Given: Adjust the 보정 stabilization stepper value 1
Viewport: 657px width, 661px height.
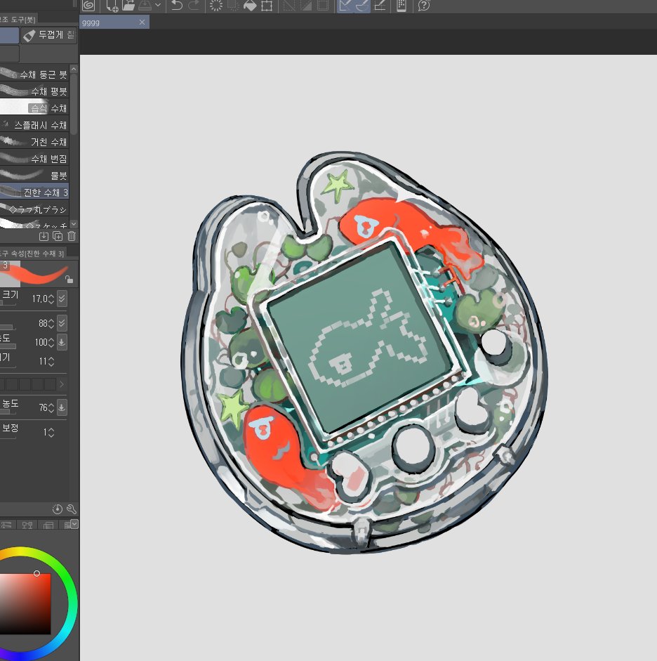Looking at the screenshot, I should 51,433.
